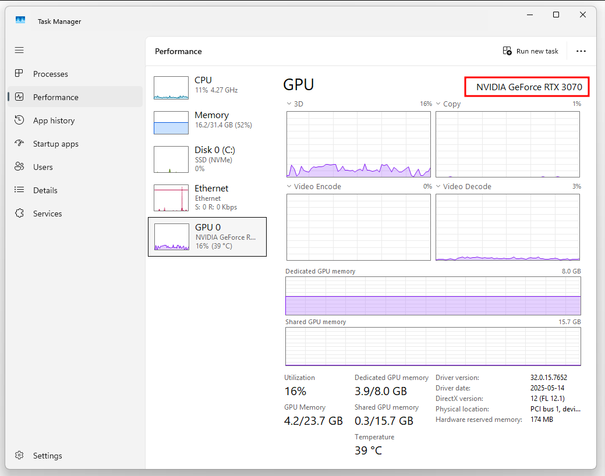605x476 pixels.
Task: Open the App history page
Action: click(75, 120)
